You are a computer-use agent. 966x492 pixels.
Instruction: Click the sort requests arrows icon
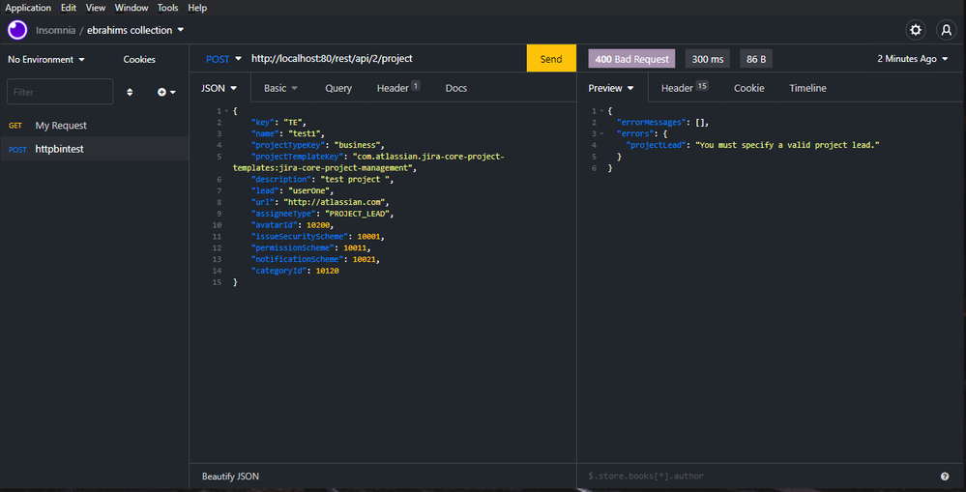click(130, 92)
